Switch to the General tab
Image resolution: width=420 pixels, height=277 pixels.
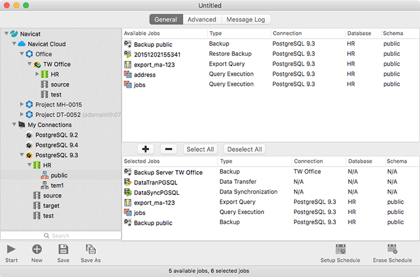click(x=166, y=19)
